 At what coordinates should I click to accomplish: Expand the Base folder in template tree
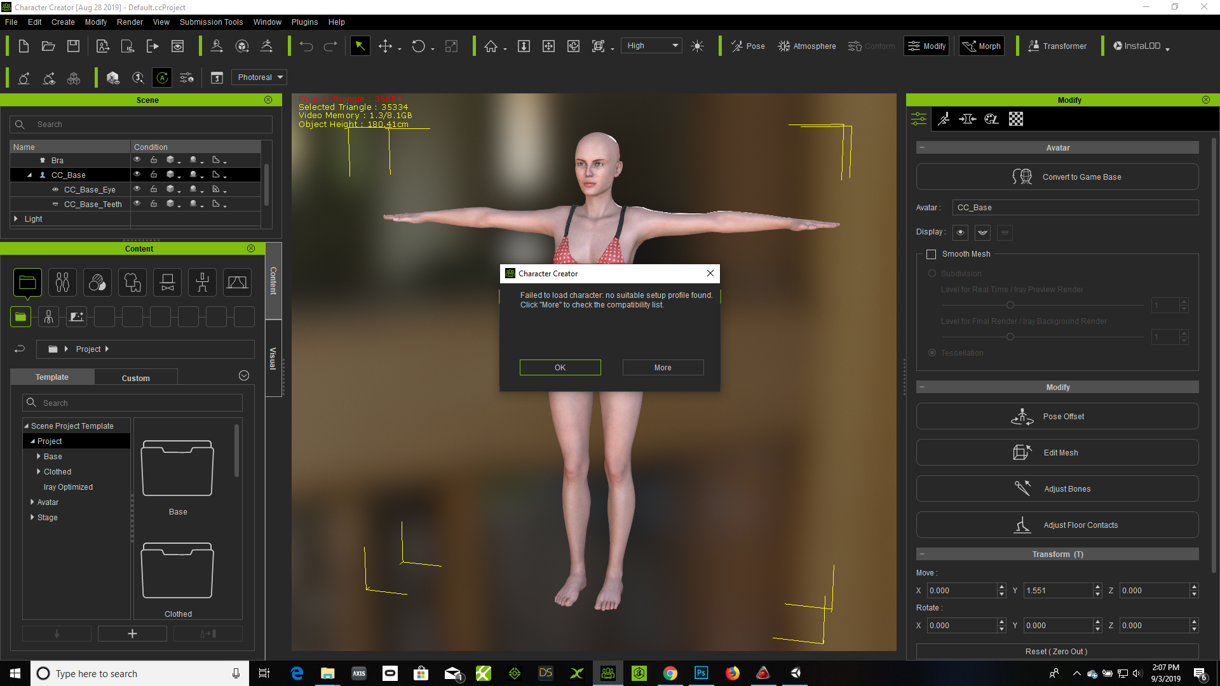tap(38, 456)
